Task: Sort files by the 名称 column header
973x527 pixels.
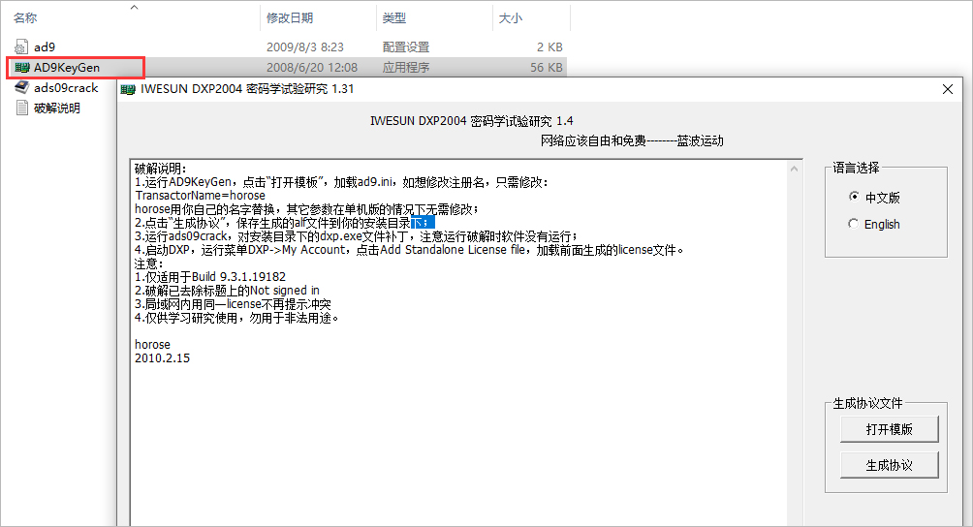Action: tap(25, 18)
